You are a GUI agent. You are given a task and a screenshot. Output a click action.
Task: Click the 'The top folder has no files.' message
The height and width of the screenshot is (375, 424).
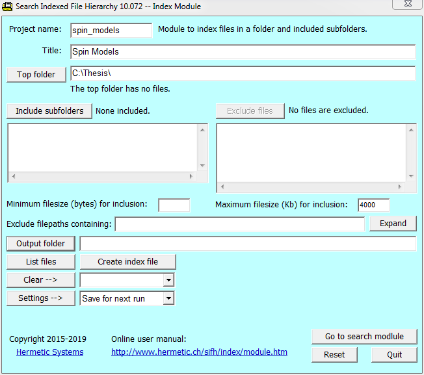tap(120, 89)
